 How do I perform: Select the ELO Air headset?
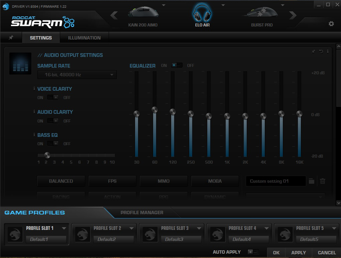(202, 15)
